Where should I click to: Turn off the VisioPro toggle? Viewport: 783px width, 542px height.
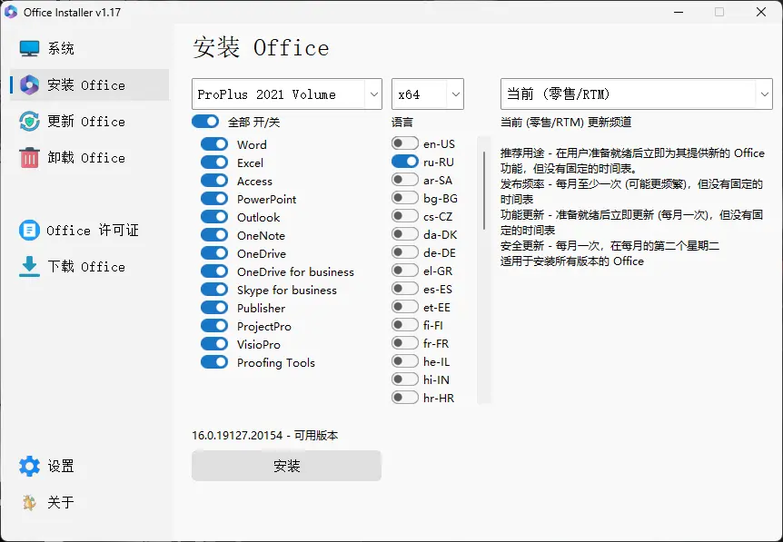(x=214, y=344)
